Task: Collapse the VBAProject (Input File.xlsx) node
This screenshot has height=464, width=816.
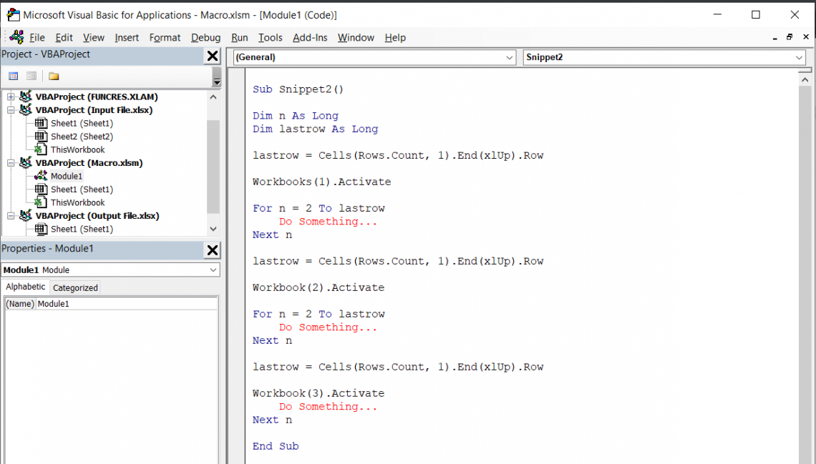Action: pyautogui.click(x=11, y=110)
